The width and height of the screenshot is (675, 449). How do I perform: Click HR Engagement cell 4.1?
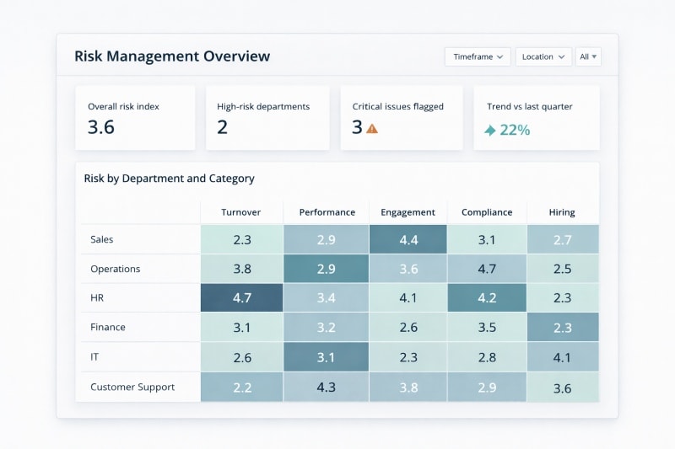pos(408,297)
